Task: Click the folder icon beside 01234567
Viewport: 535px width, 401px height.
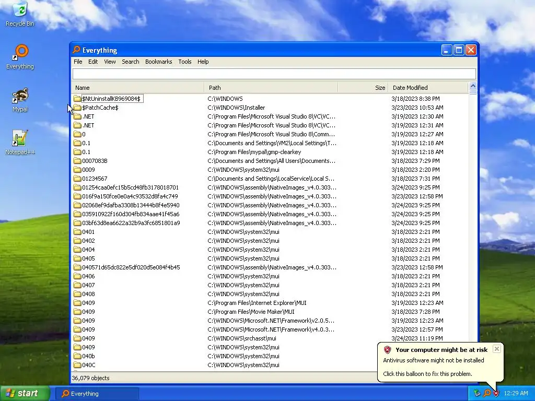Action: pos(77,179)
